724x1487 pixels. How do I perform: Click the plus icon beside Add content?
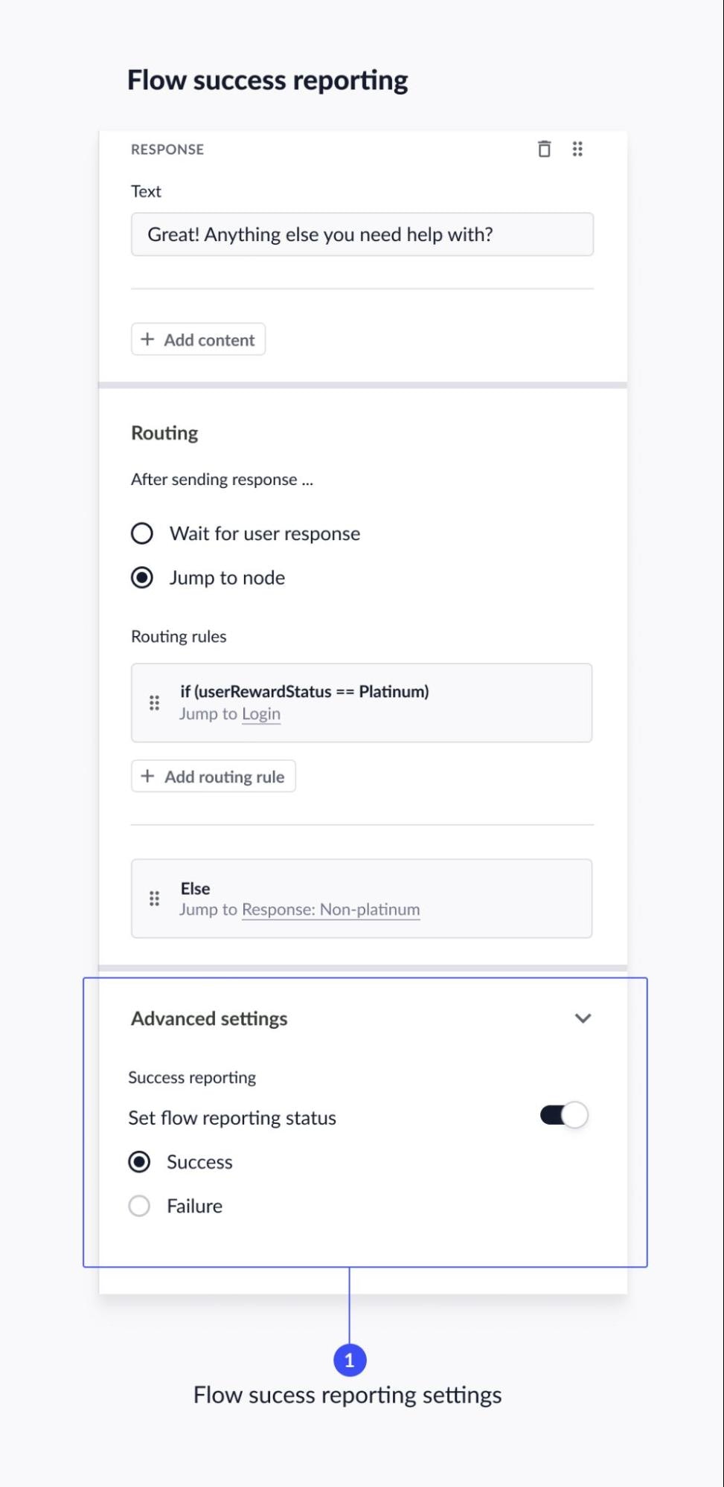[148, 339]
